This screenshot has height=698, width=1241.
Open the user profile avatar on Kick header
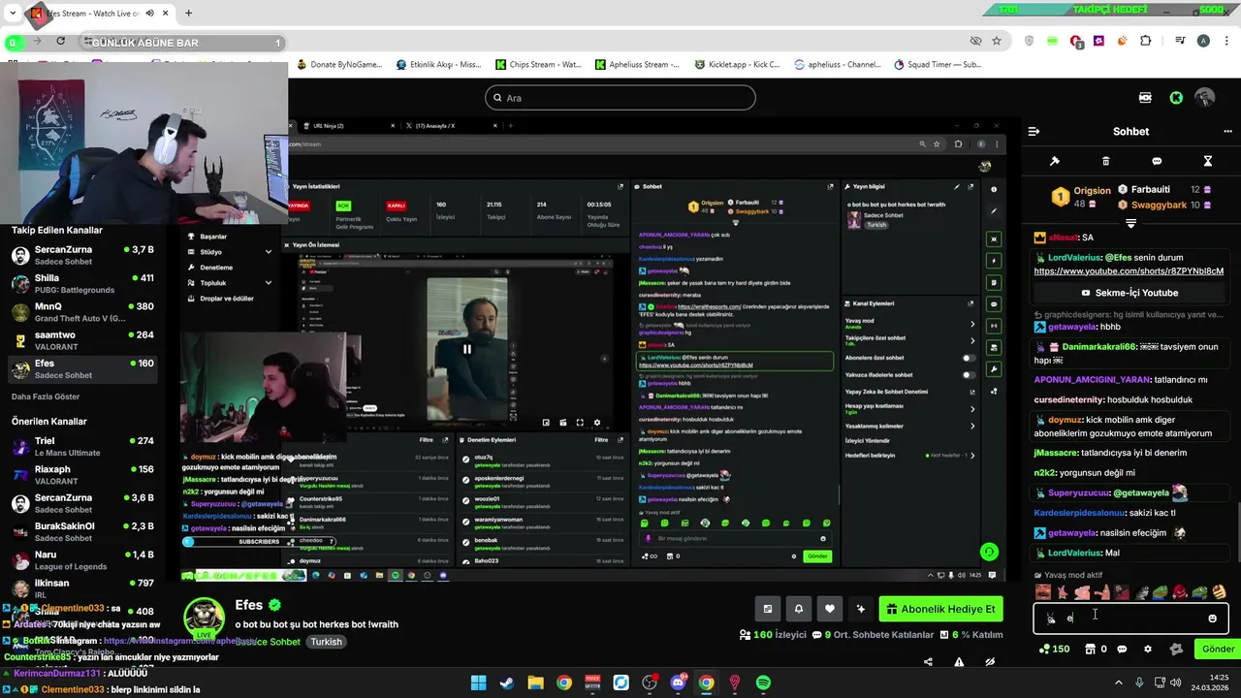tap(1204, 98)
